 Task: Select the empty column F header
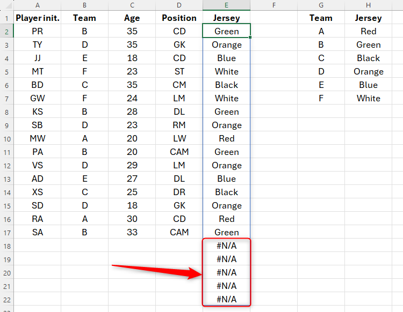coord(274,5)
